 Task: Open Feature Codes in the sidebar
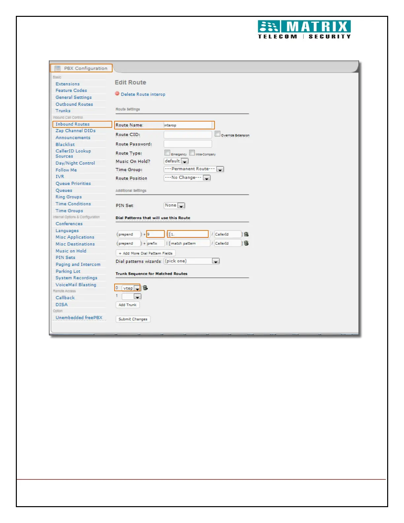point(71,90)
